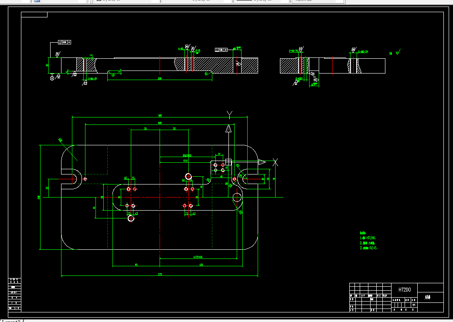
Task: Select the 57.5 dimension text
Action: pos(185,161)
